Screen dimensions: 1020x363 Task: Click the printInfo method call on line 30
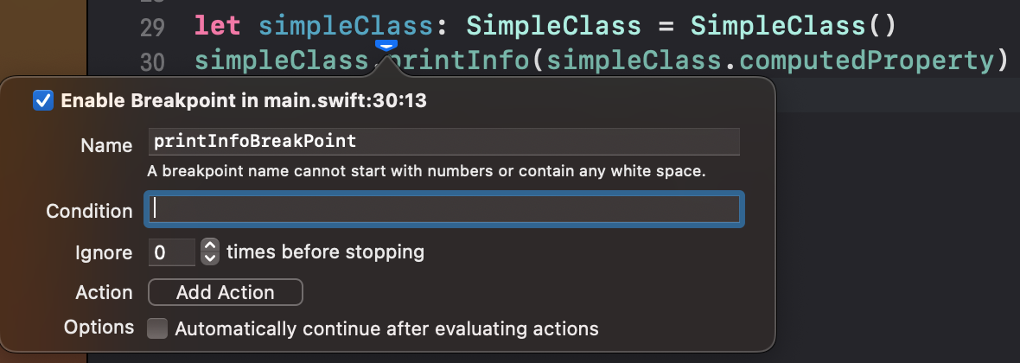coord(459,60)
